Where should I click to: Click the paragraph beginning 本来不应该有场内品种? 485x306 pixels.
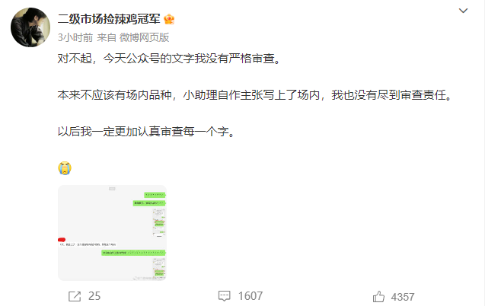[x=255, y=95]
